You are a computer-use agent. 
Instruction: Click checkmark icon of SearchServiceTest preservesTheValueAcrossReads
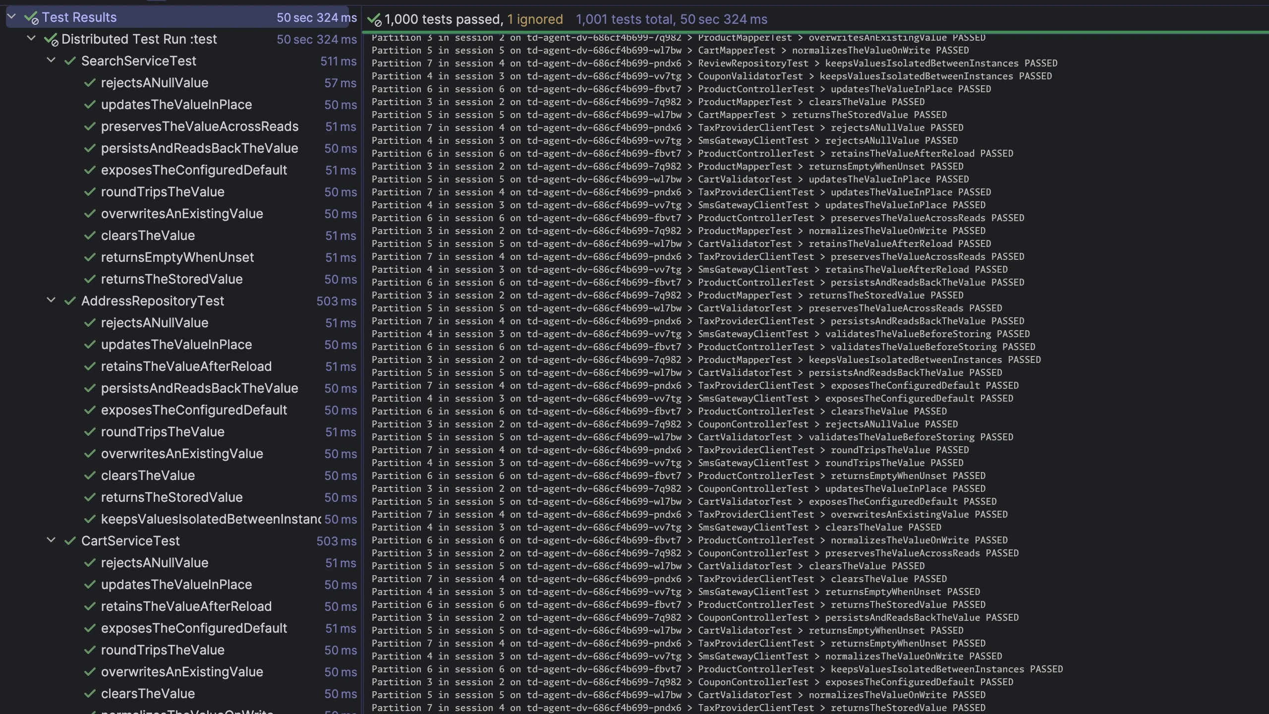(x=90, y=126)
